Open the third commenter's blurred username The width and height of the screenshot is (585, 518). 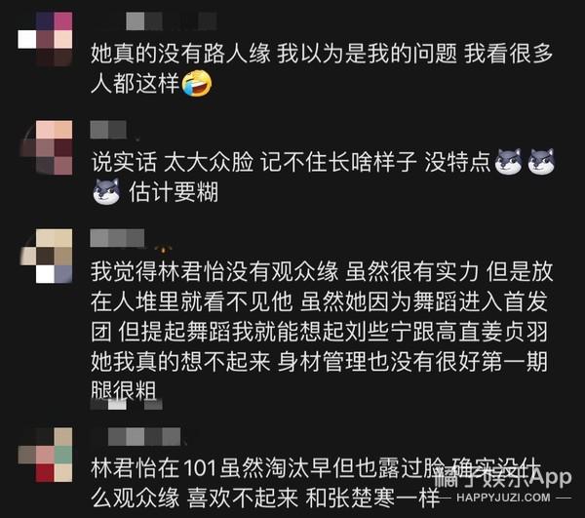[x=117, y=238]
